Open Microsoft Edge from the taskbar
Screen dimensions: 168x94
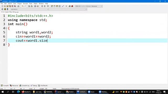(x=18, y=92)
